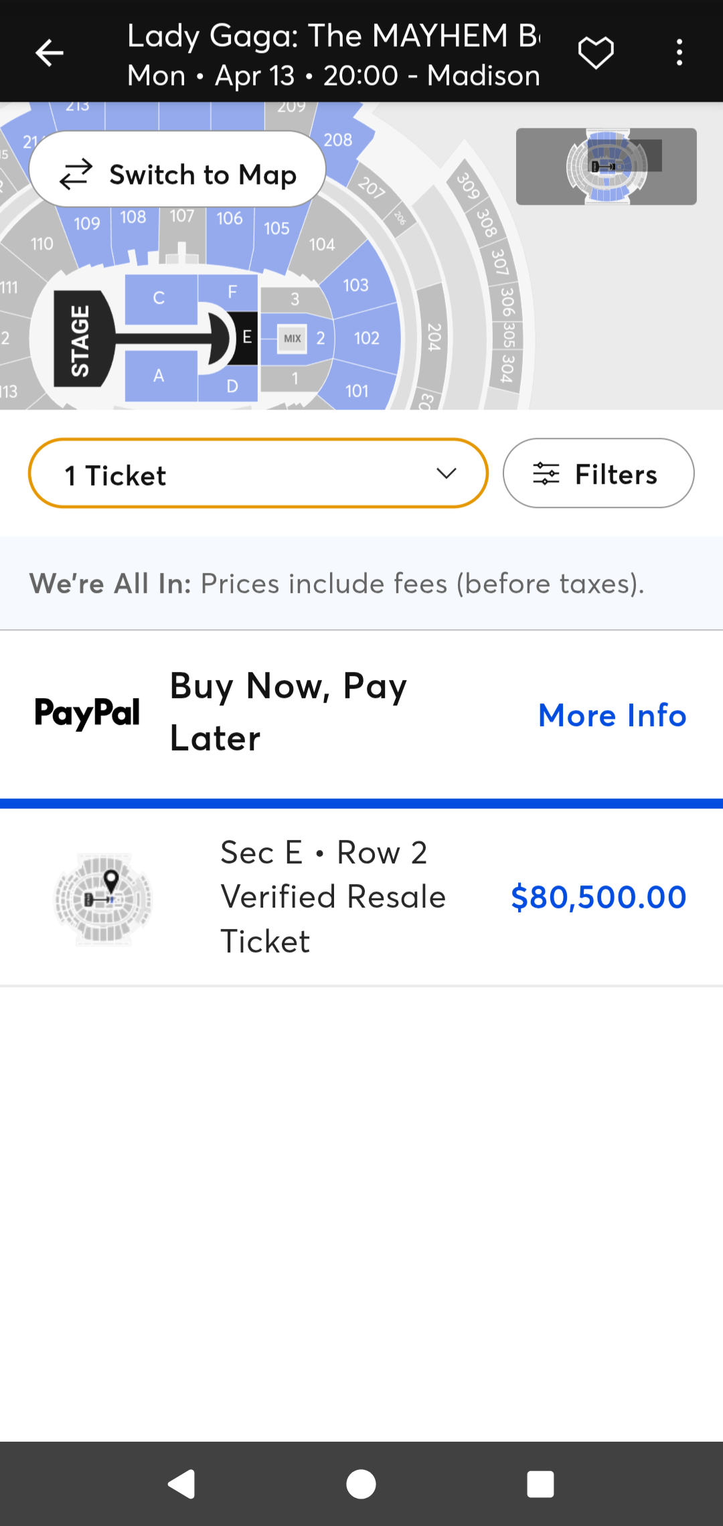Open the 1 Ticket quantity dropdown
Viewport: 723px width, 1526px height.
point(258,473)
